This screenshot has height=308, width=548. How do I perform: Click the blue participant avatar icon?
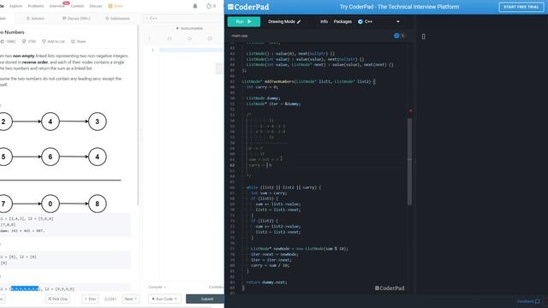pyautogui.click(x=396, y=36)
